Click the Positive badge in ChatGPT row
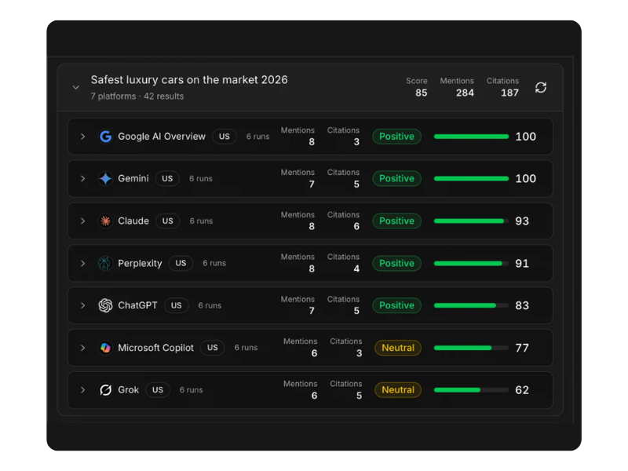 click(x=396, y=305)
